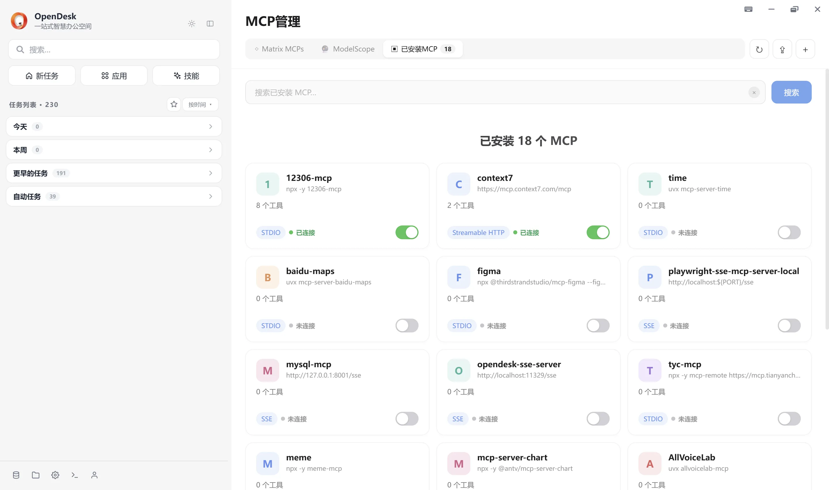
Task: Open settings gear icon
Action: point(55,475)
